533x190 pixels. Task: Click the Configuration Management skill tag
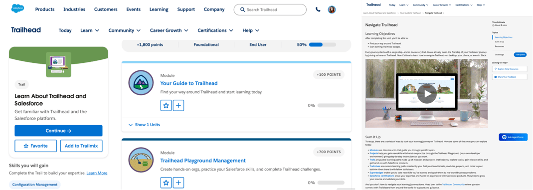click(x=35, y=185)
